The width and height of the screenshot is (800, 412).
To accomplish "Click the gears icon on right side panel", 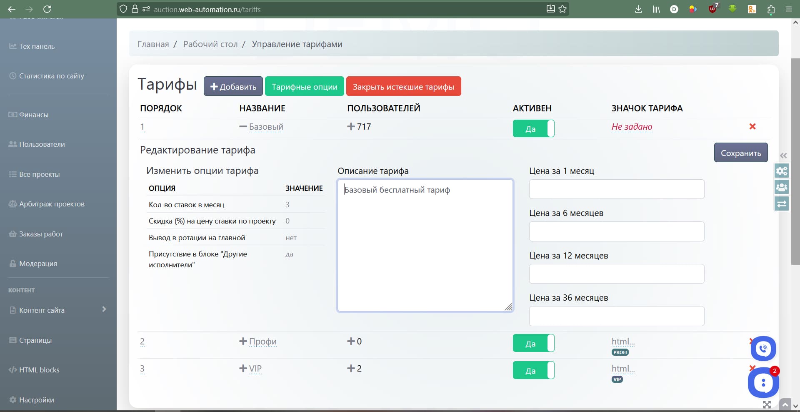I will point(782,171).
